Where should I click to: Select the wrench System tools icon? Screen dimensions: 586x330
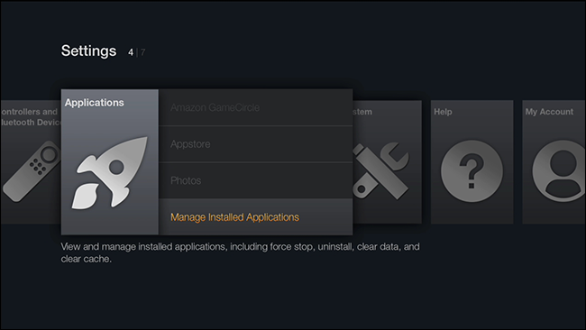[381, 170]
